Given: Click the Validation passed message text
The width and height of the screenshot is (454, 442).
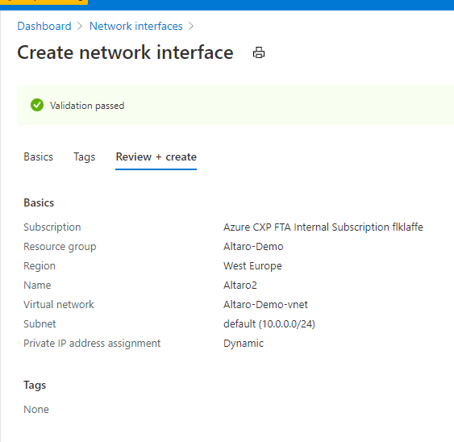Looking at the screenshot, I should tap(87, 106).
